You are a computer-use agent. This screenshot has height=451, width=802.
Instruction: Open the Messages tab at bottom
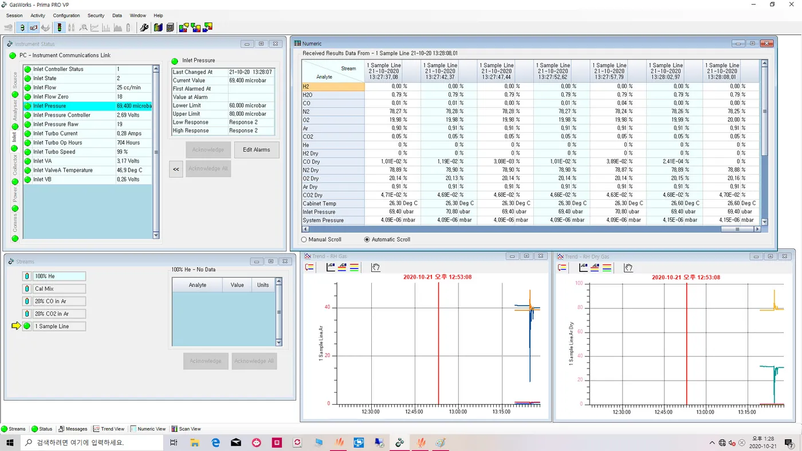point(73,429)
